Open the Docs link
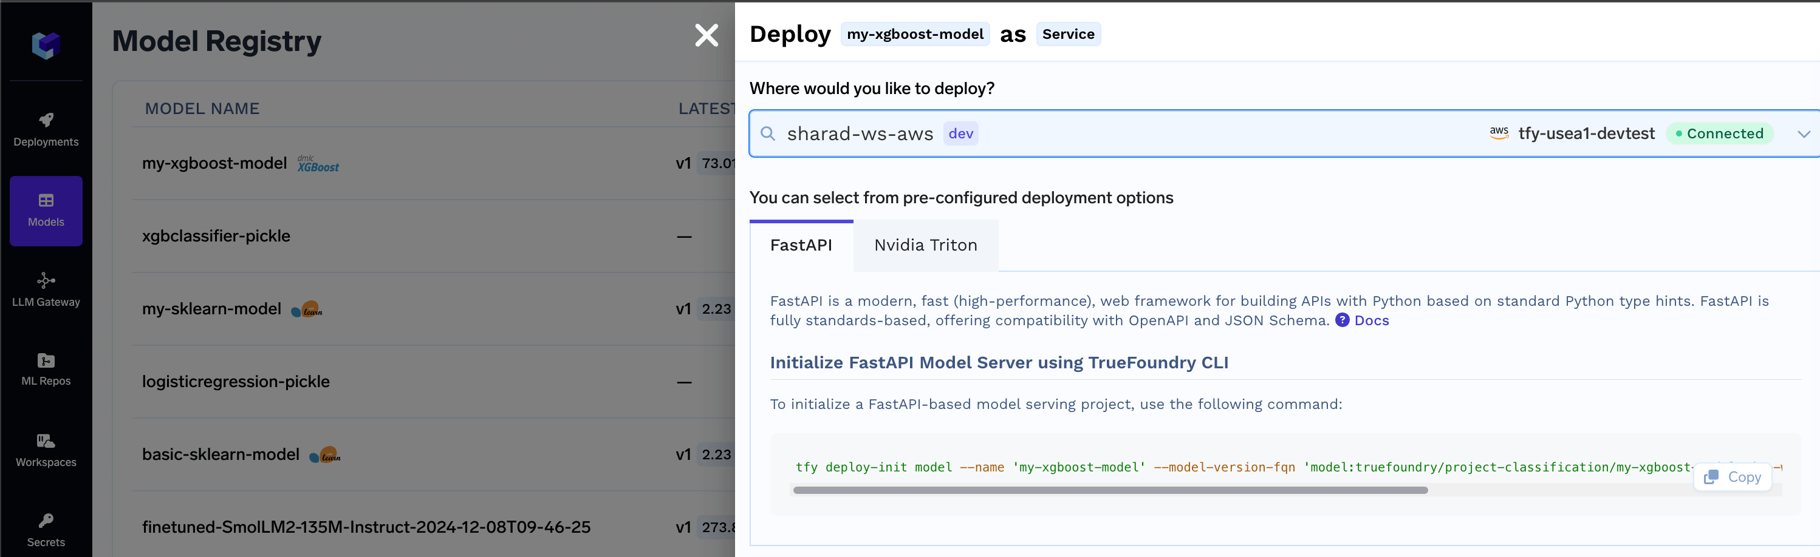This screenshot has width=1820, height=557. tap(1371, 320)
